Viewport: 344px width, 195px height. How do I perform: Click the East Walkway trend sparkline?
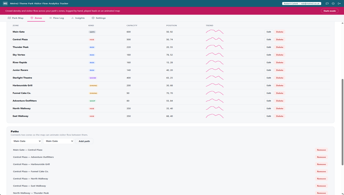click(215, 116)
